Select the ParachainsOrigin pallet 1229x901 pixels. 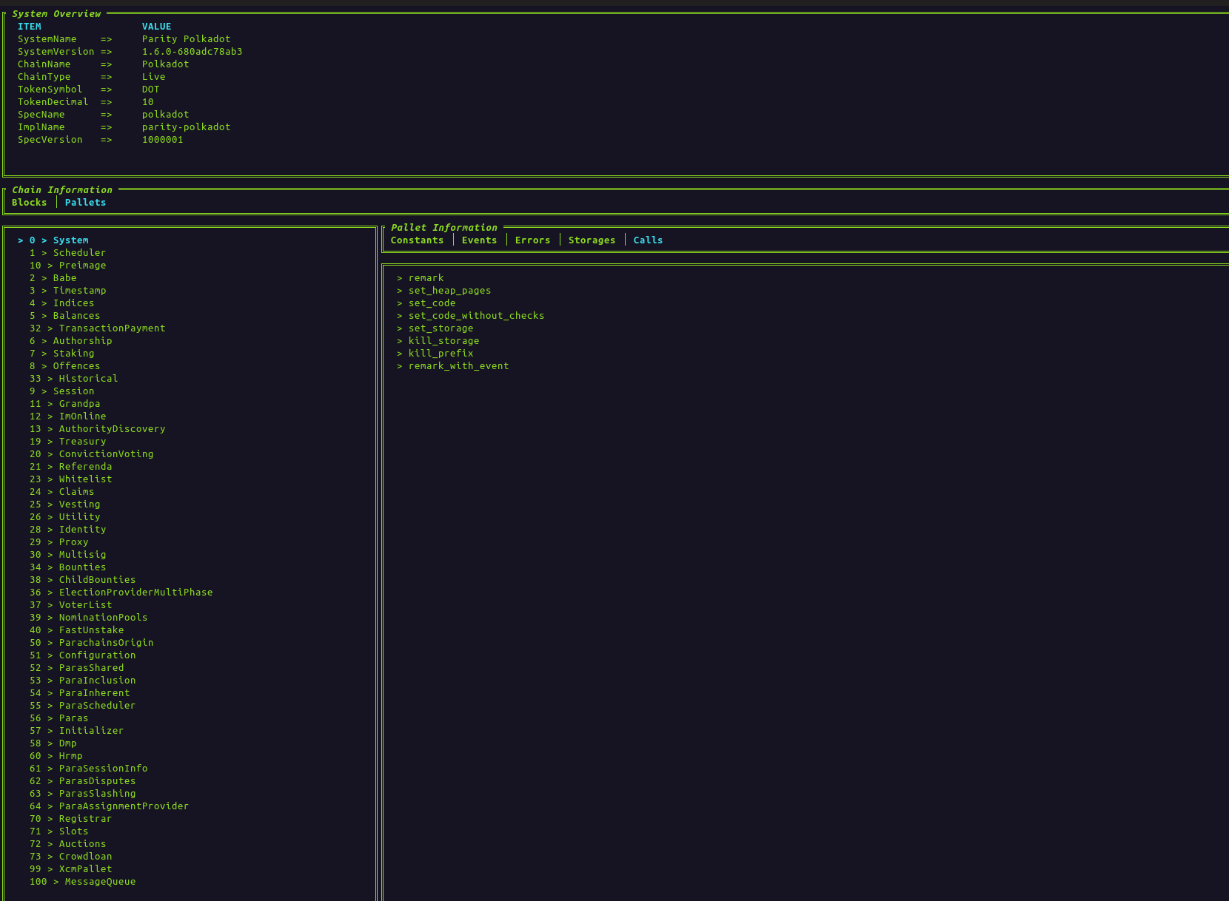tap(91, 643)
